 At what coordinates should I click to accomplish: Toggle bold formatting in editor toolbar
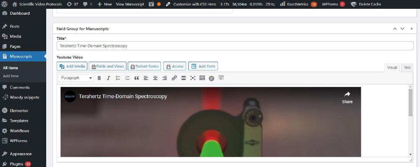pyautogui.click(x=99, y=78)
